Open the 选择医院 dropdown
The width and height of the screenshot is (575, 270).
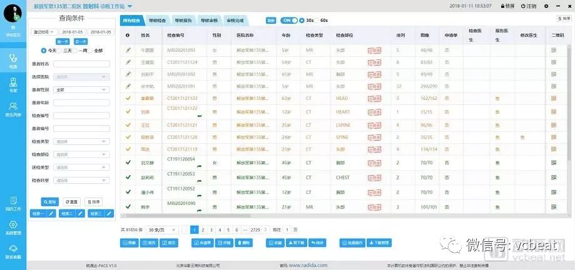click(x=81, y=77)
